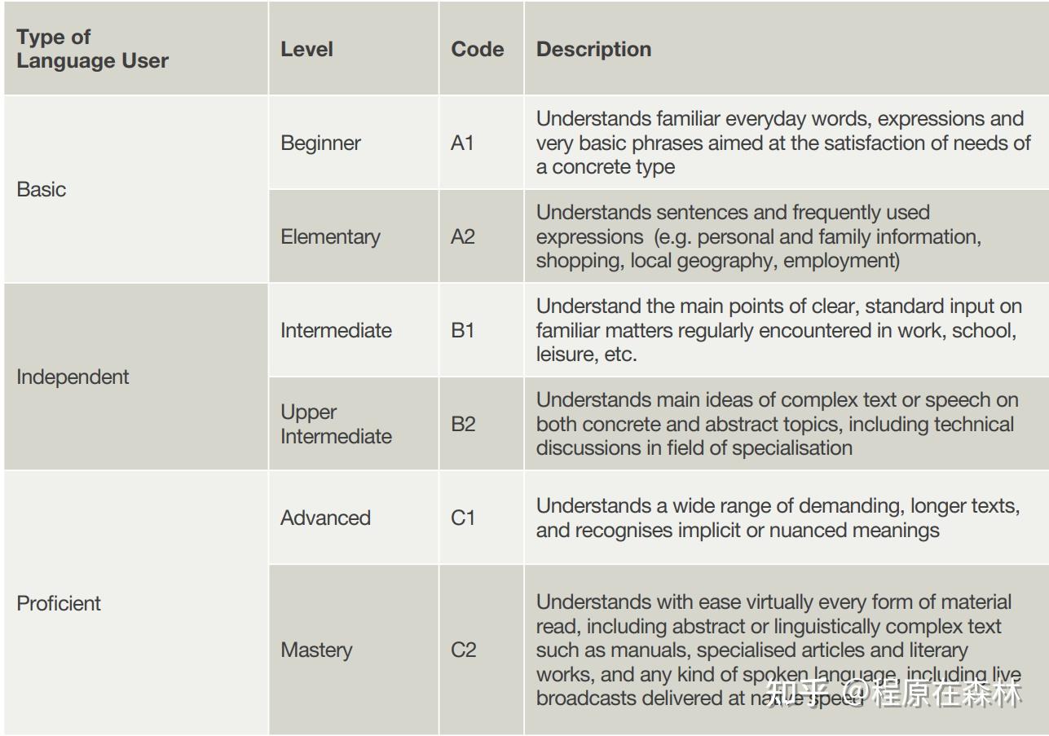Select the "Beginner" level cell
This screenshot has width=1049, height=736.
click(x=320, y=143)
